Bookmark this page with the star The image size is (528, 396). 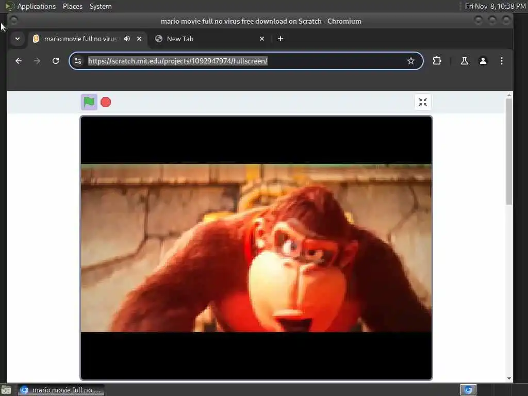[x=410, y=61]
